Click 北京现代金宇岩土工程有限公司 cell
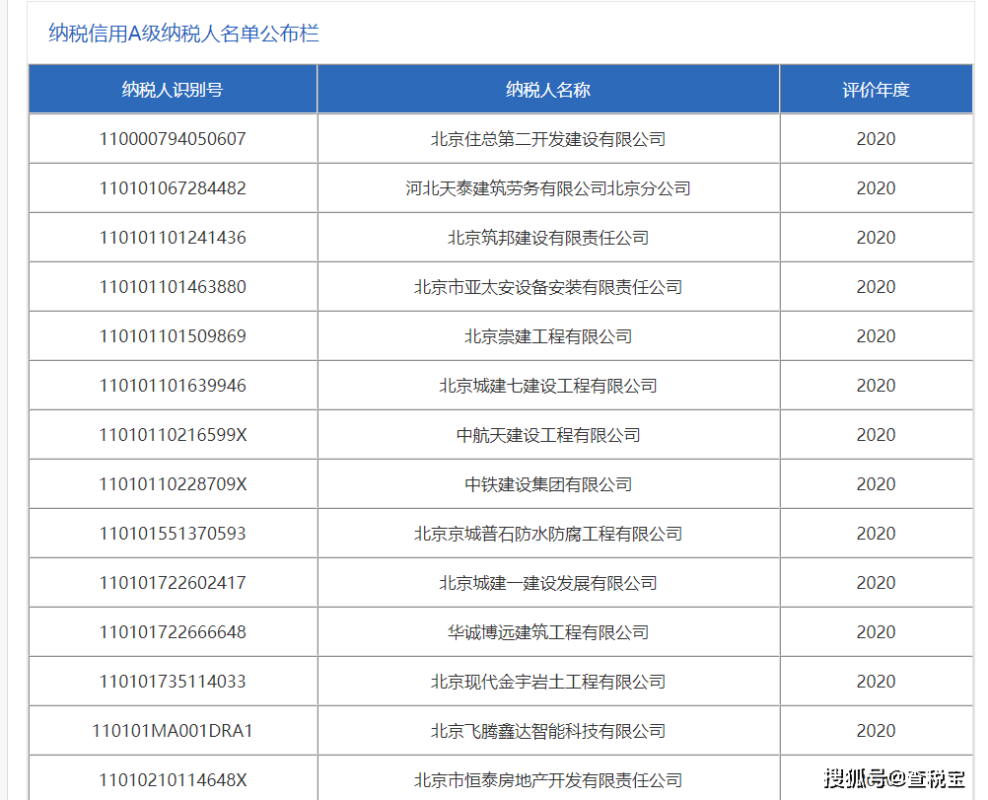 coord(548,682)
